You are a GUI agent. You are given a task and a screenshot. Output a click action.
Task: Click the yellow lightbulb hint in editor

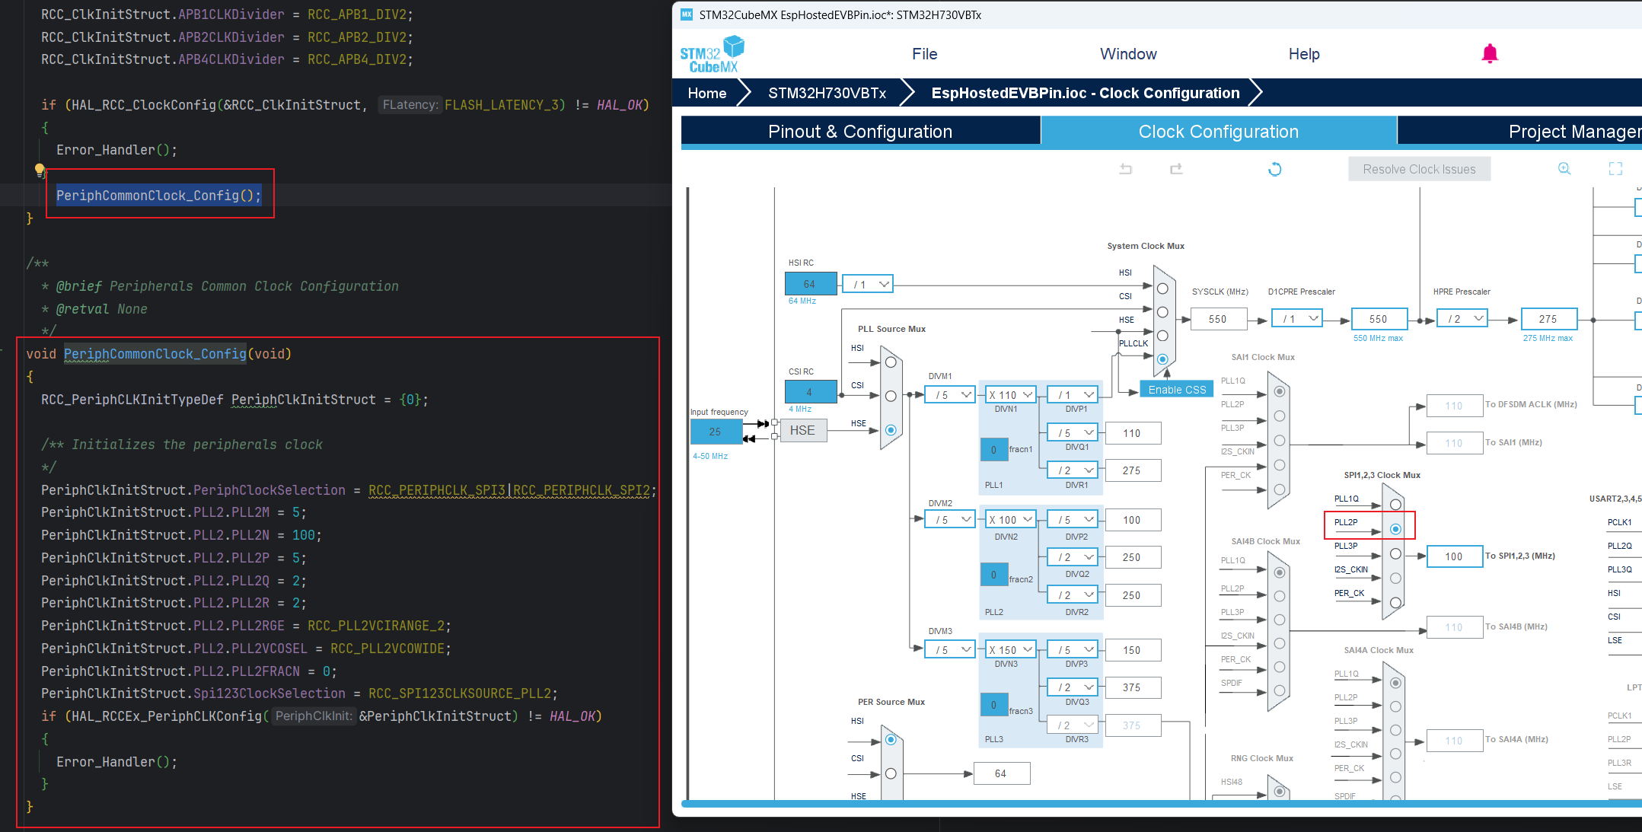click(40, 170)
